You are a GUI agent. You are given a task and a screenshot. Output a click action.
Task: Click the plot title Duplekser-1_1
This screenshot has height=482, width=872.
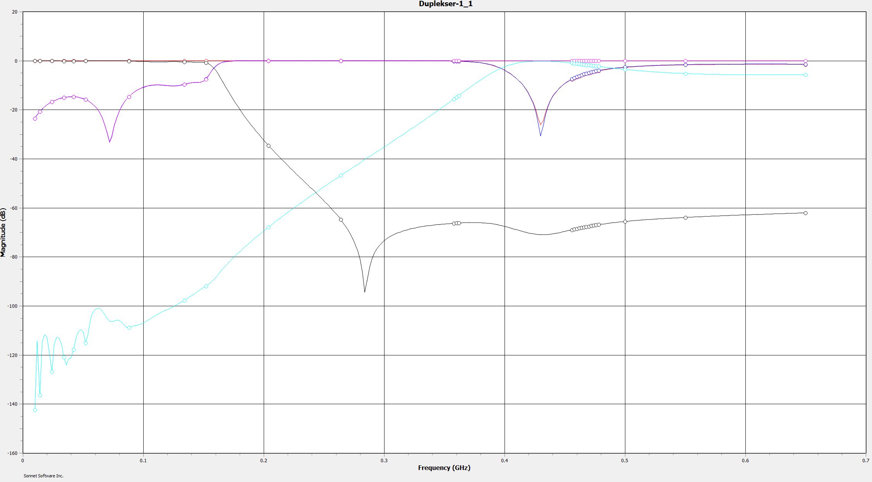[x=445, y=4]
